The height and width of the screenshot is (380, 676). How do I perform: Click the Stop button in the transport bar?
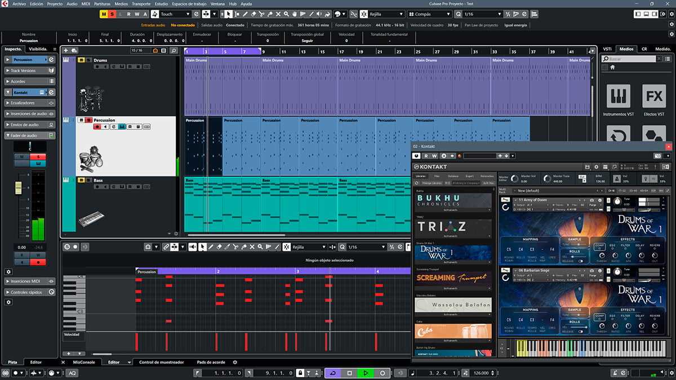point(349,373)
